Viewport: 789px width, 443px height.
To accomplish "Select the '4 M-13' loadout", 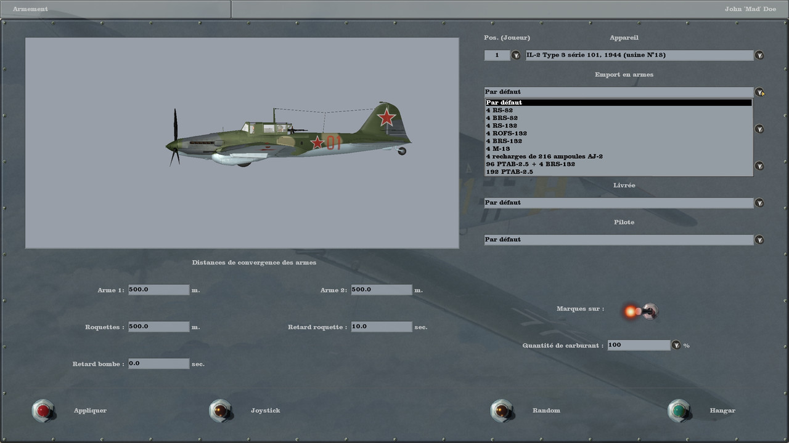I will (x=618, y=149).
